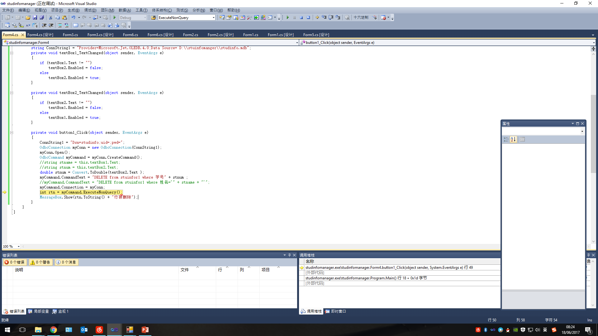
Task: Toggle the 0个错误 errors filter
Action: (15, 262)
